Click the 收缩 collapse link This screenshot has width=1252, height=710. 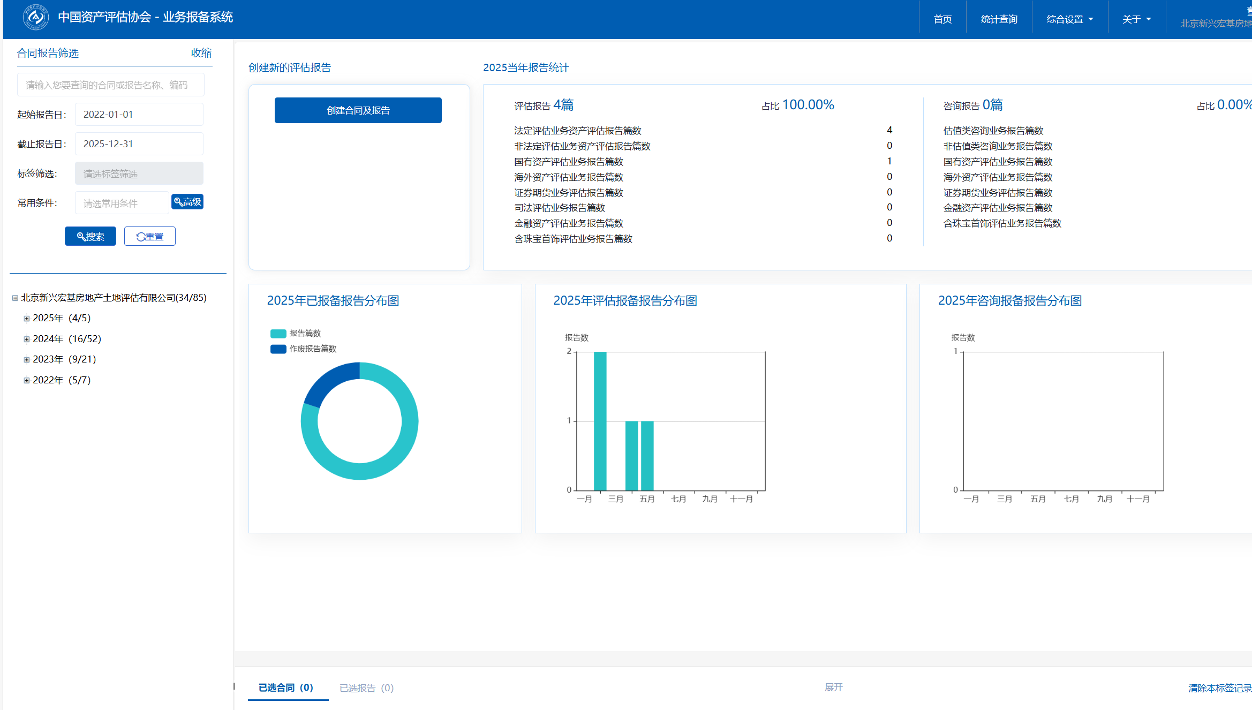201,53
